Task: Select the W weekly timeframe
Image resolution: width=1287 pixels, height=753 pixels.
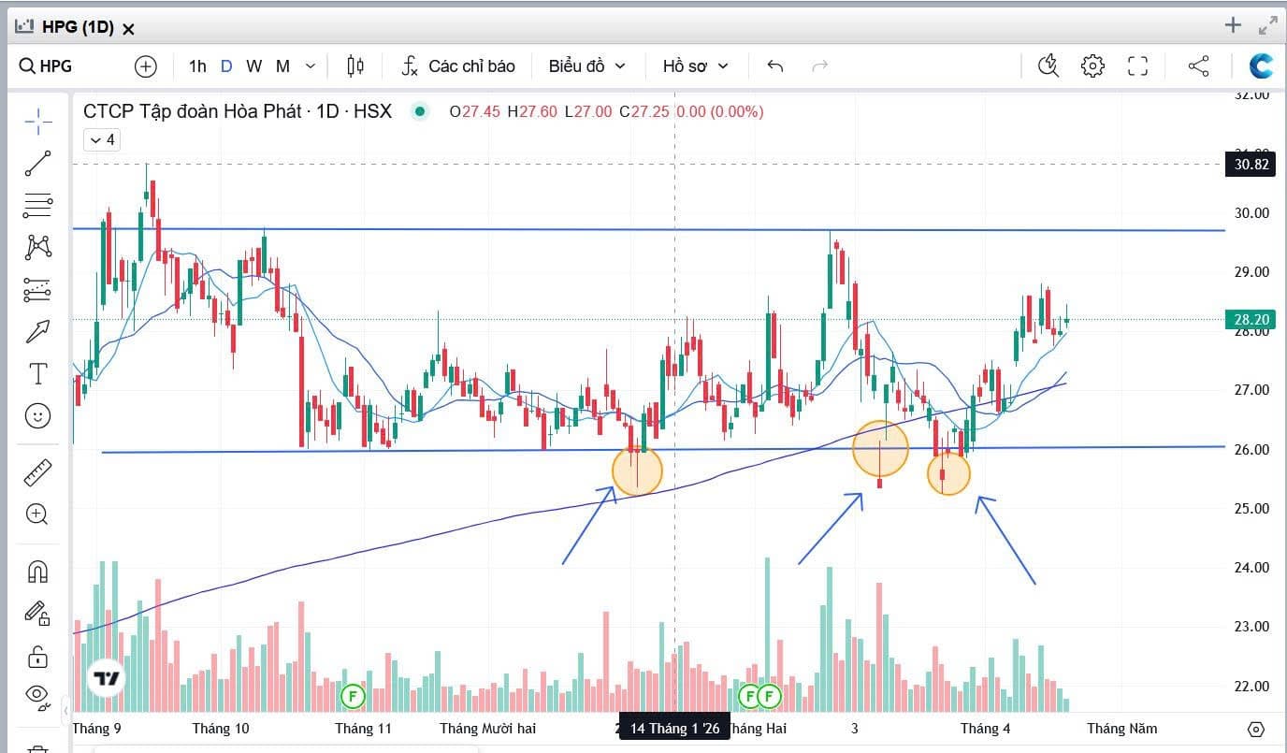Action: point(254,66)
